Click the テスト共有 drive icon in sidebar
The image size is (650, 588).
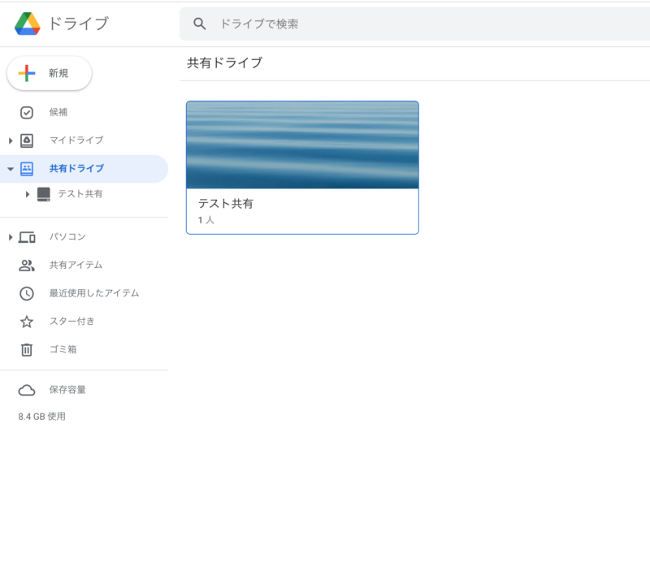[44, 194]
